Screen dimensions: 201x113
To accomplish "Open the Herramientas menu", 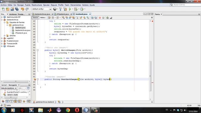I will coord(76,5).
